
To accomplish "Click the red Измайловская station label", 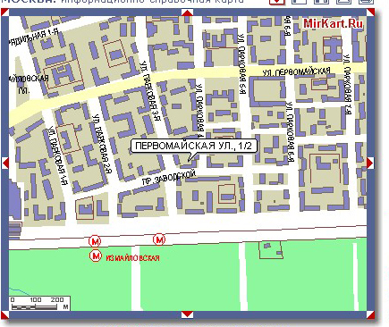I will pyautogui.click(x=133, y=258).
